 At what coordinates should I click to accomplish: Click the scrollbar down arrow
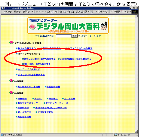(136, 131)
